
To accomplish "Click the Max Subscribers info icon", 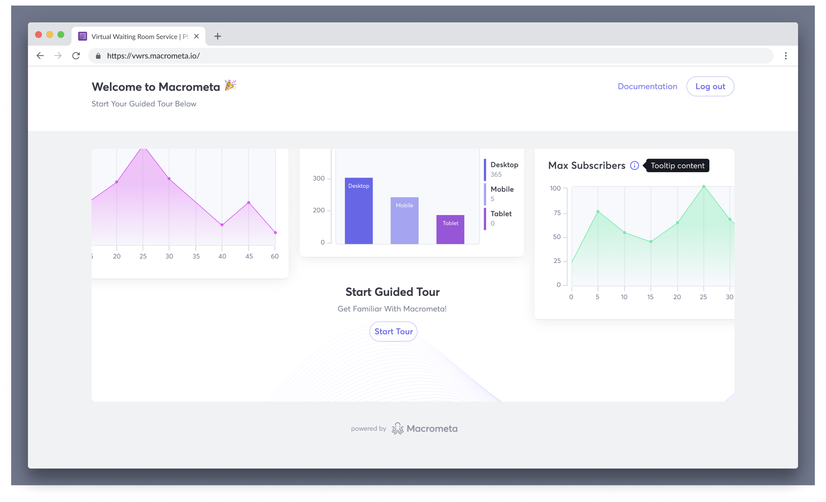I will (634, 165).
